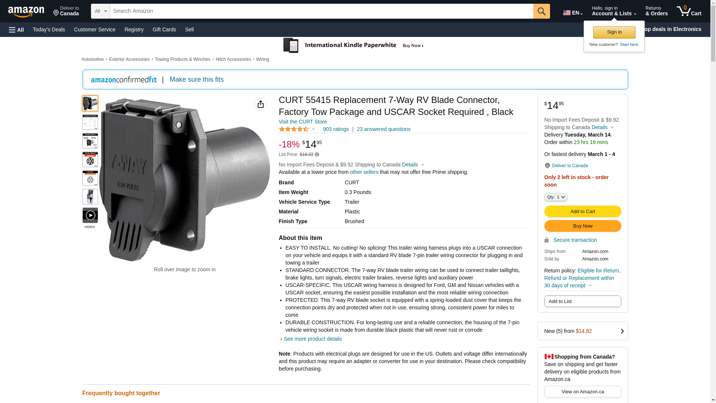Open the All search category dropdown
The height and width of the screenshot is (403, 716).
tap(100, 11)
